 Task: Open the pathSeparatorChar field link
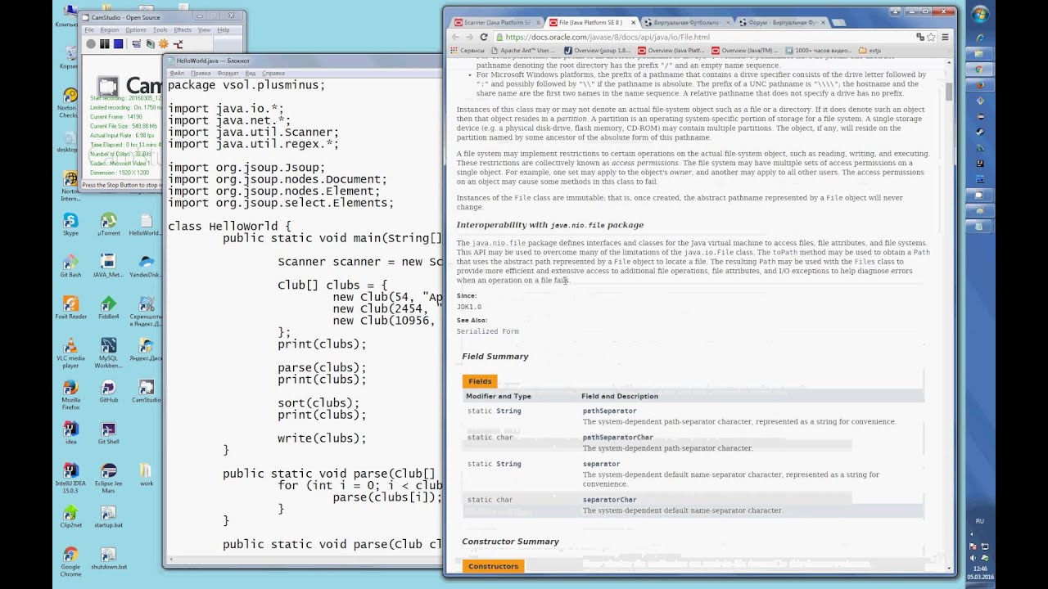pos(618,438)
